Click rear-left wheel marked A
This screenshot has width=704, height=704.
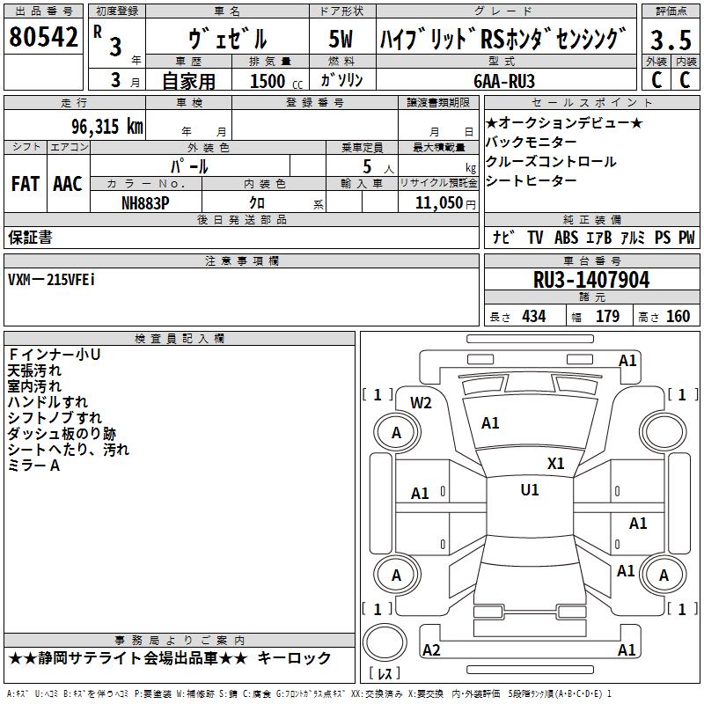[x=396, y=575]
